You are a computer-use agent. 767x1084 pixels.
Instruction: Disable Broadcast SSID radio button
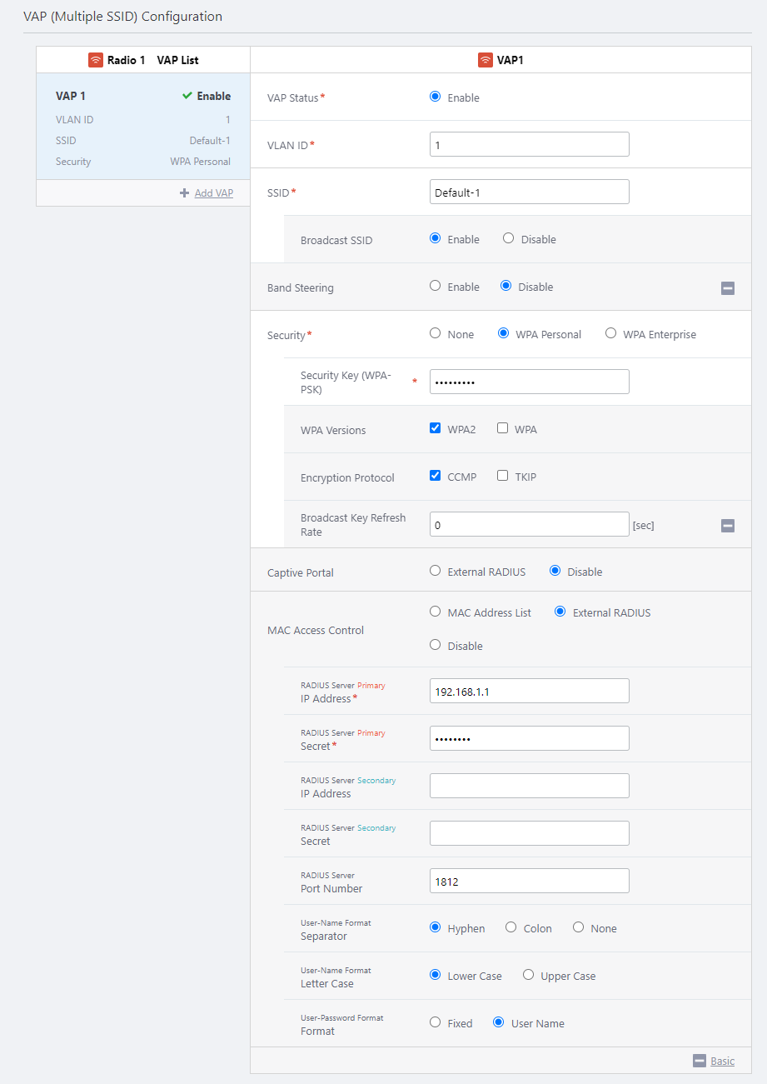click(508, 238)
